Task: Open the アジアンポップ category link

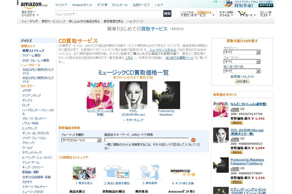Action: [x=31, y=96]
